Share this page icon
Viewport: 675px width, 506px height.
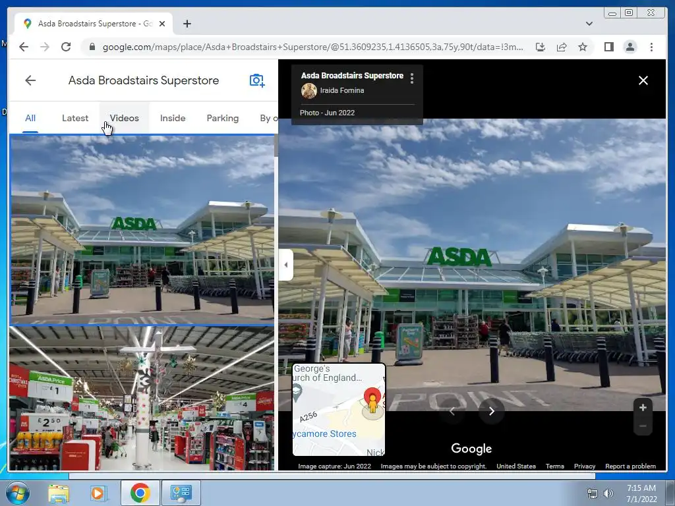coord(562,47)
